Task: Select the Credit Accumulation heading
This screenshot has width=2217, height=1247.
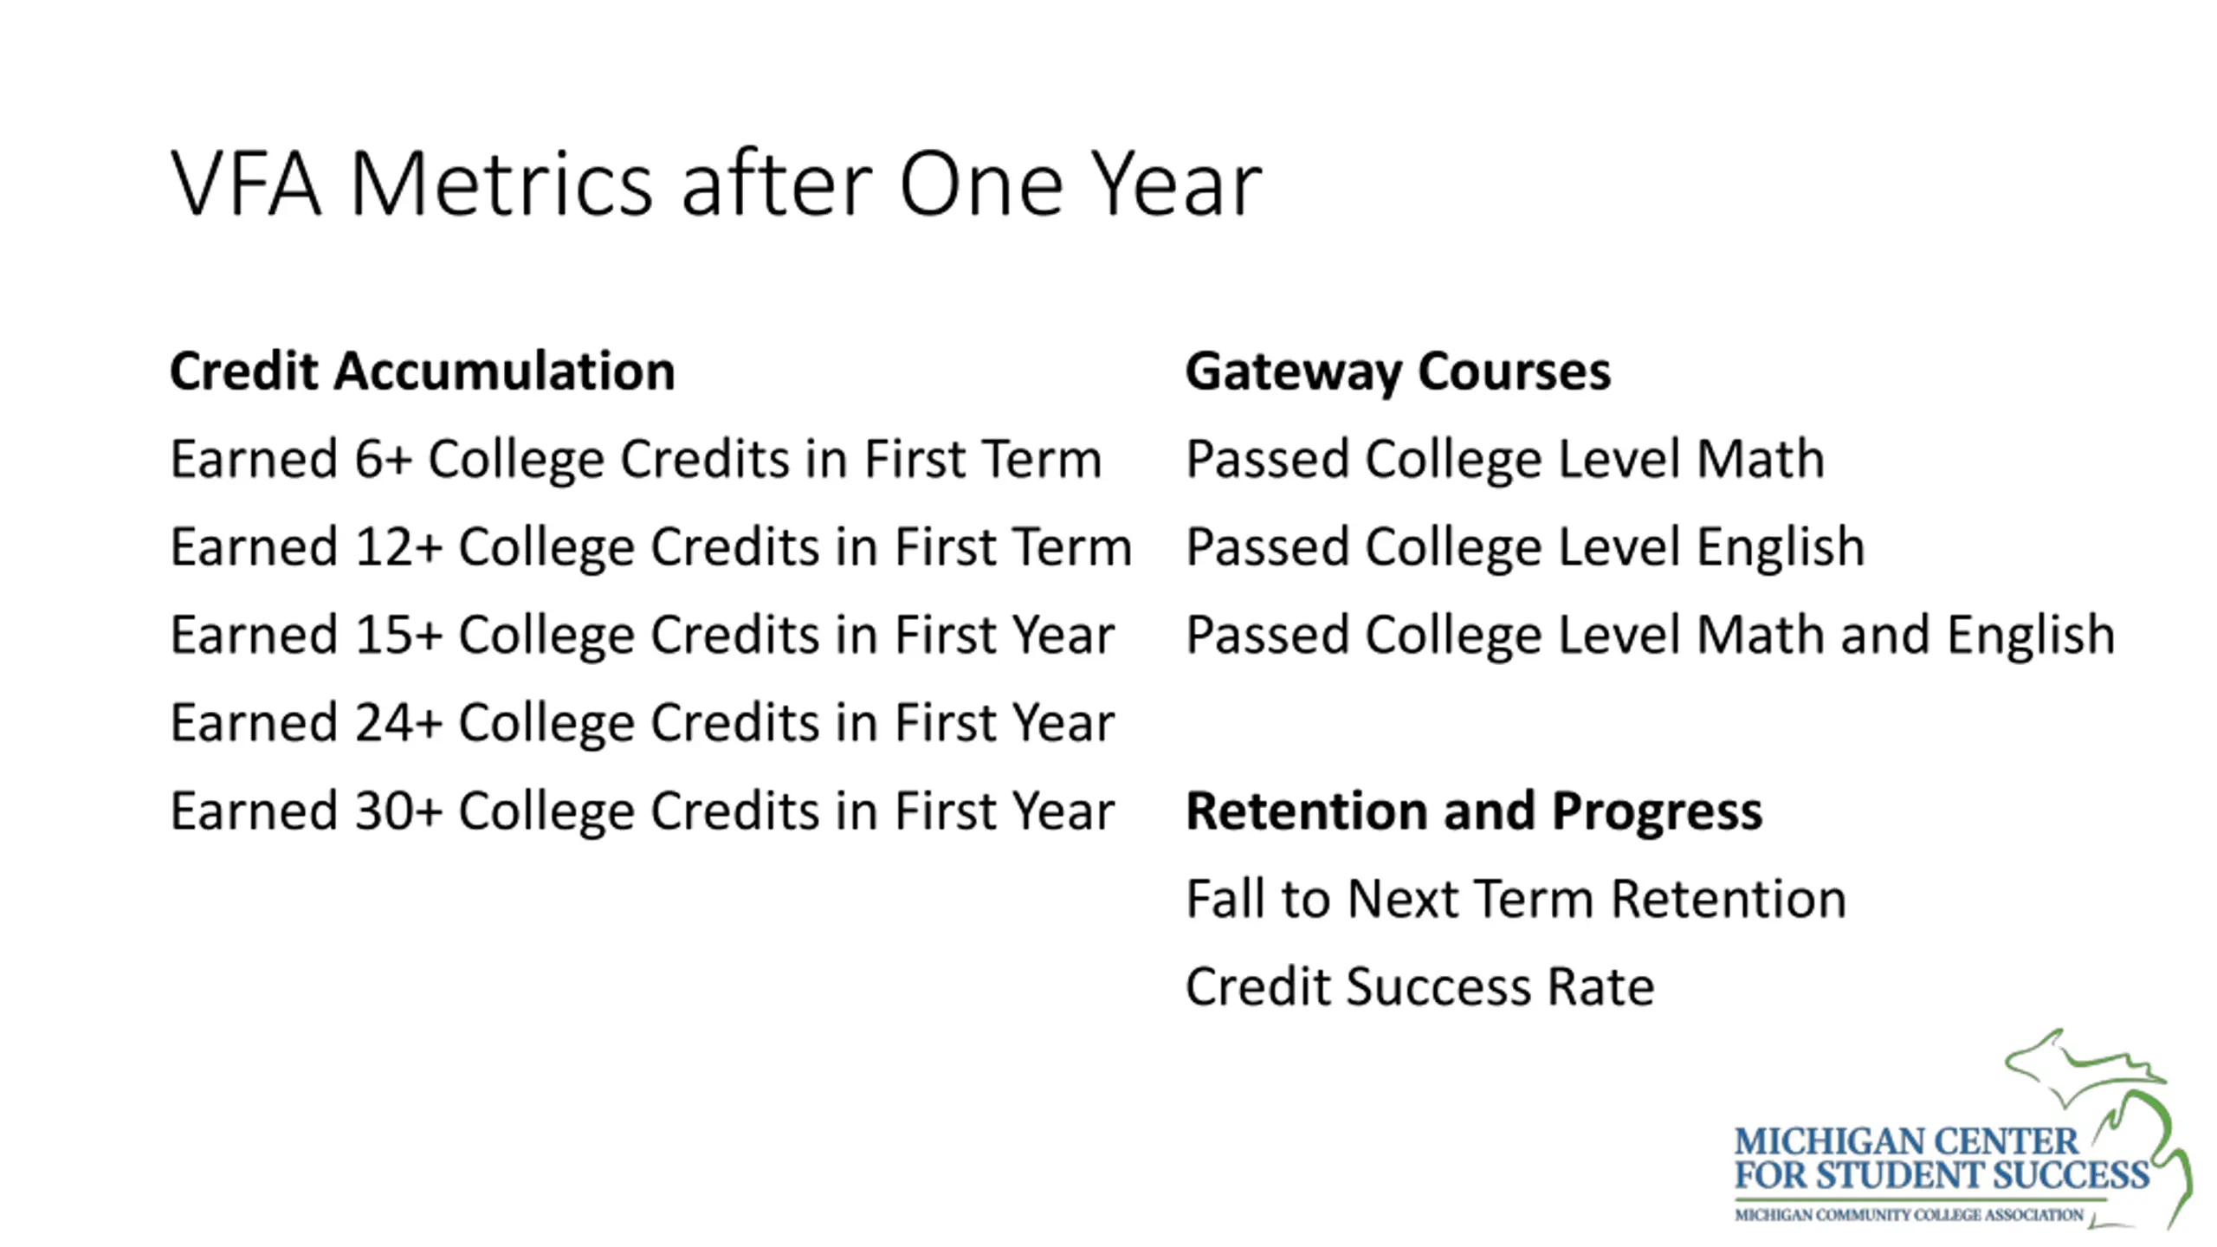Action: [x=422, y=372]
